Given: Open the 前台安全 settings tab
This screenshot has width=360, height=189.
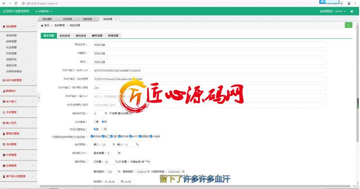Looking at the screenshot, I should (x=81, y=36).
